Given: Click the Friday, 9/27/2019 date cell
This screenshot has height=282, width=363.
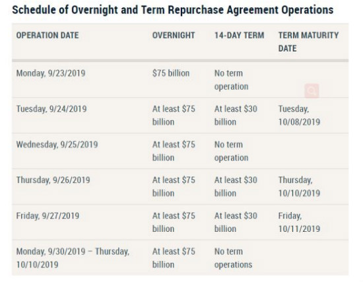Looking at the screenshot, I should [48, 216].
